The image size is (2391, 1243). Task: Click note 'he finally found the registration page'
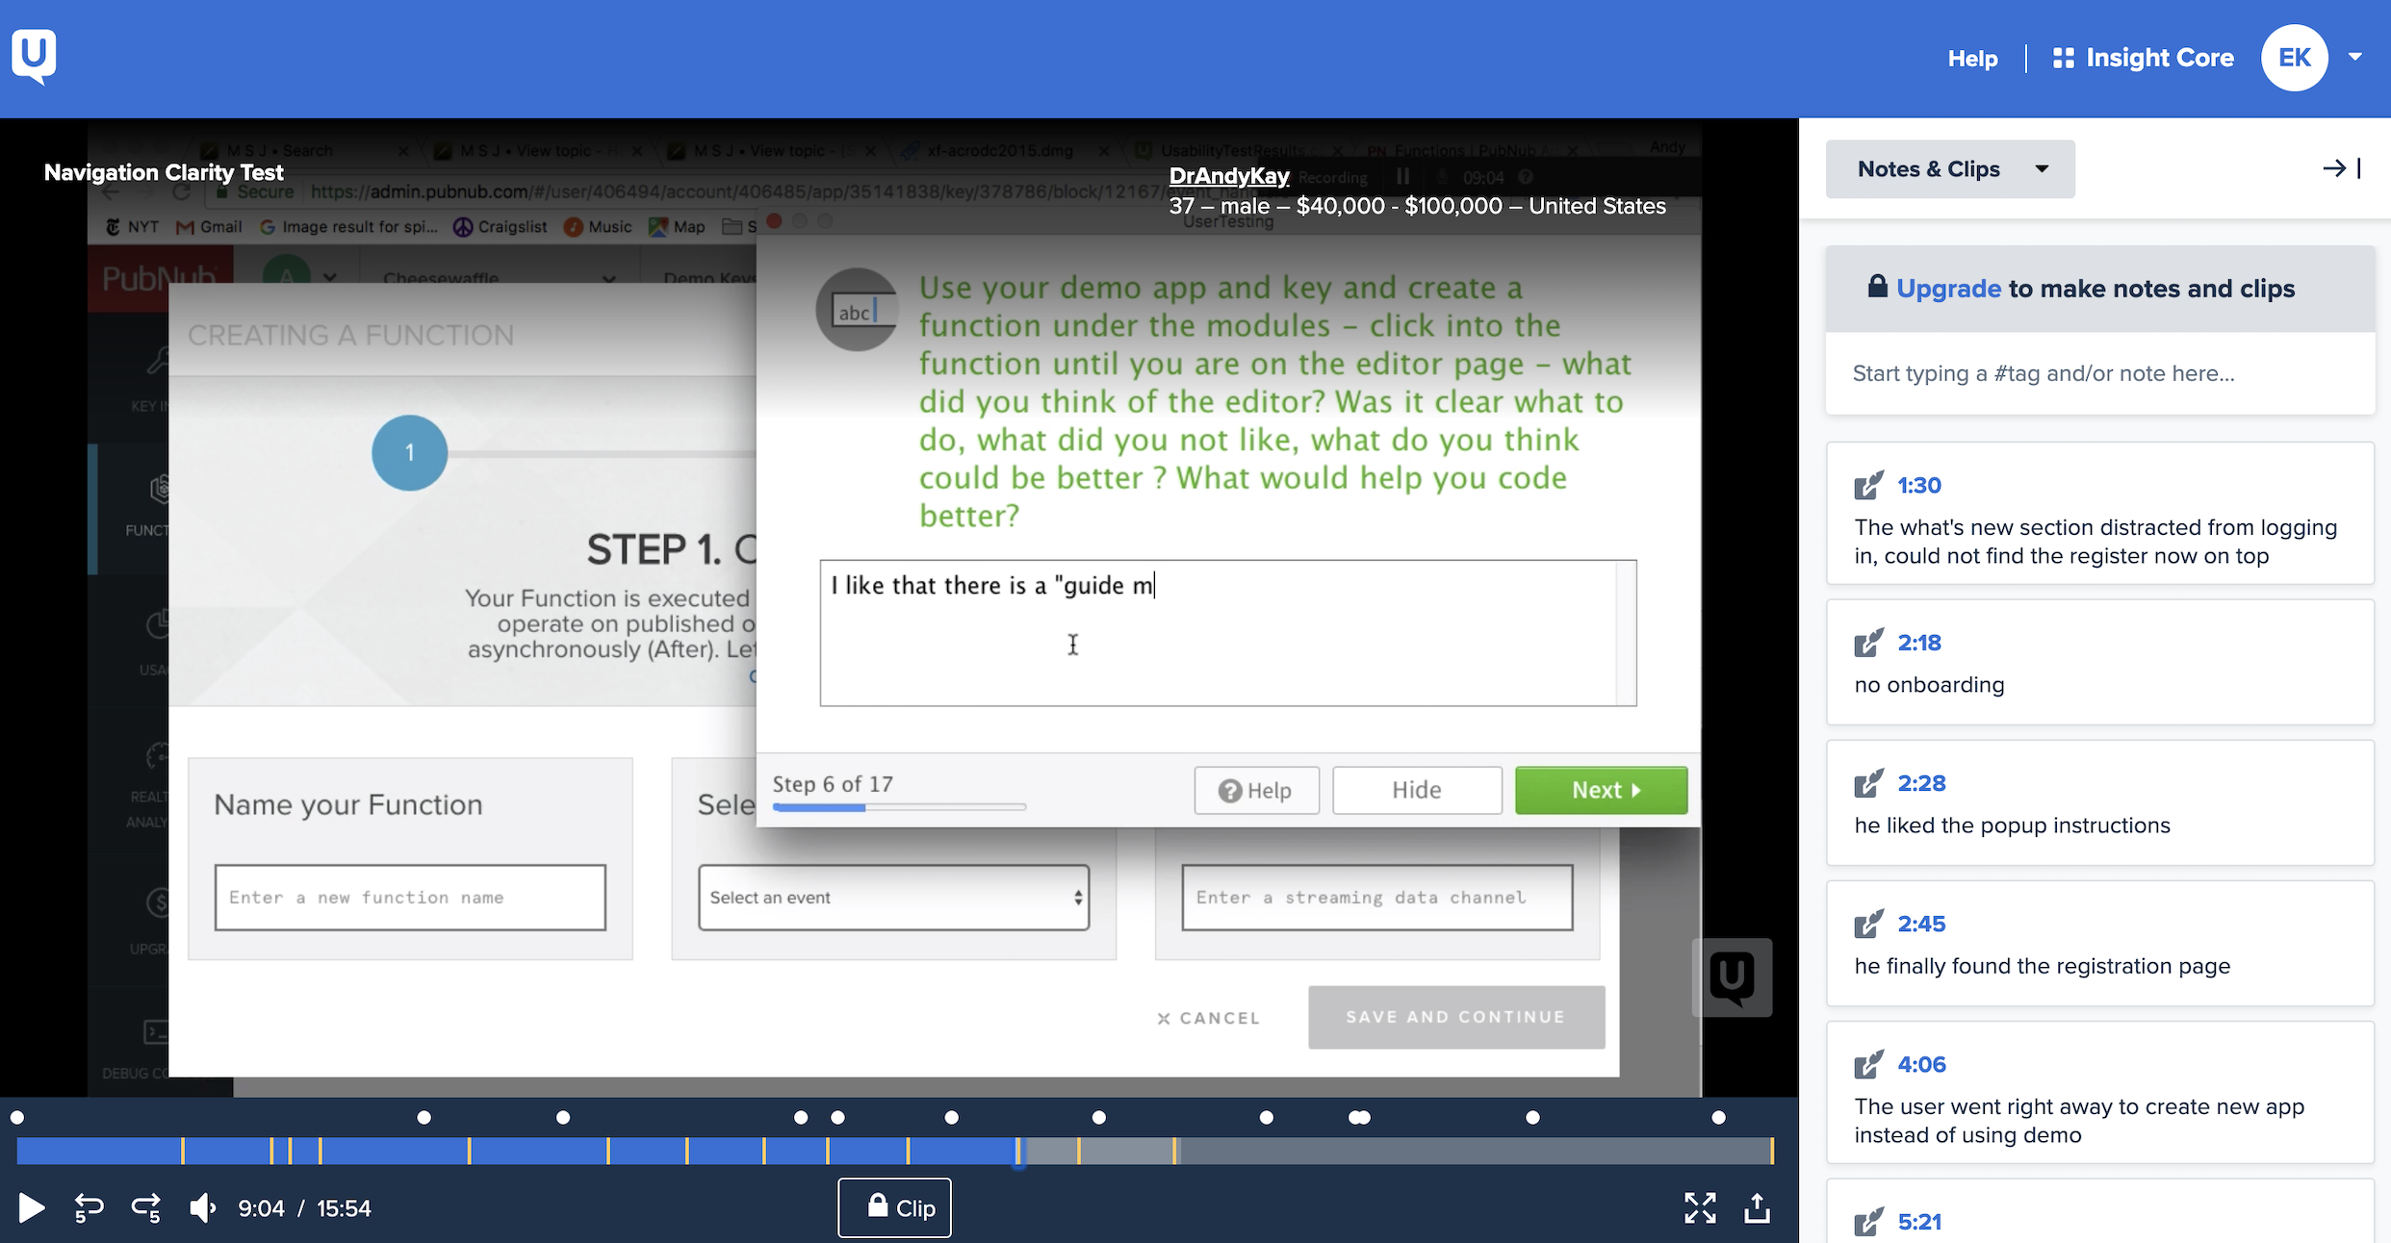click(2042, 966)
